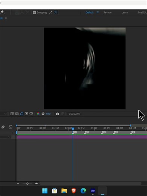The width and height of the screenshot is (147, 196).
Task: Click the reset exposure icon
Action: (x=43, y=114)
